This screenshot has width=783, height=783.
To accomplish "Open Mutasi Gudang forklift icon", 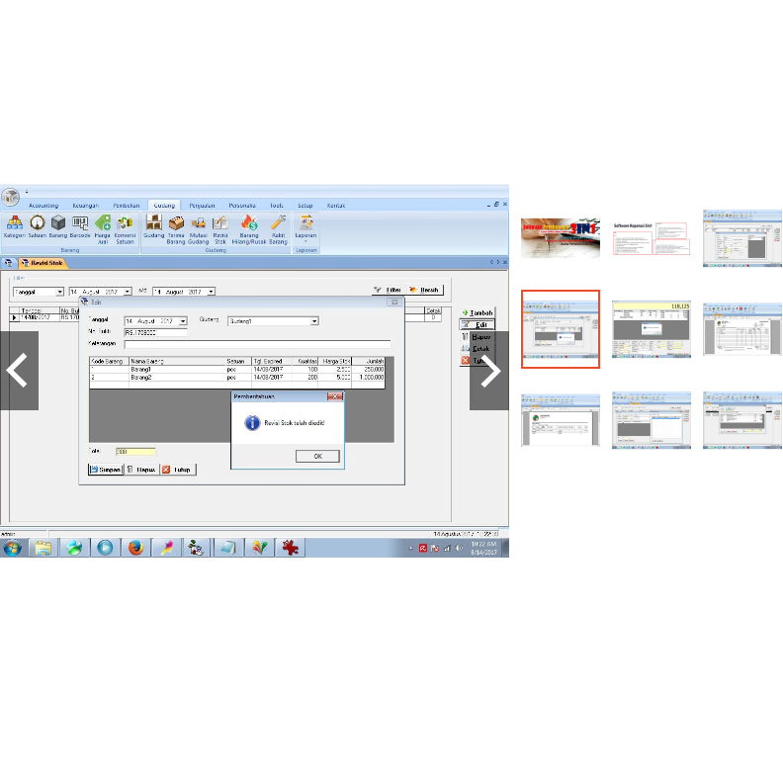I will click(199, 229).
